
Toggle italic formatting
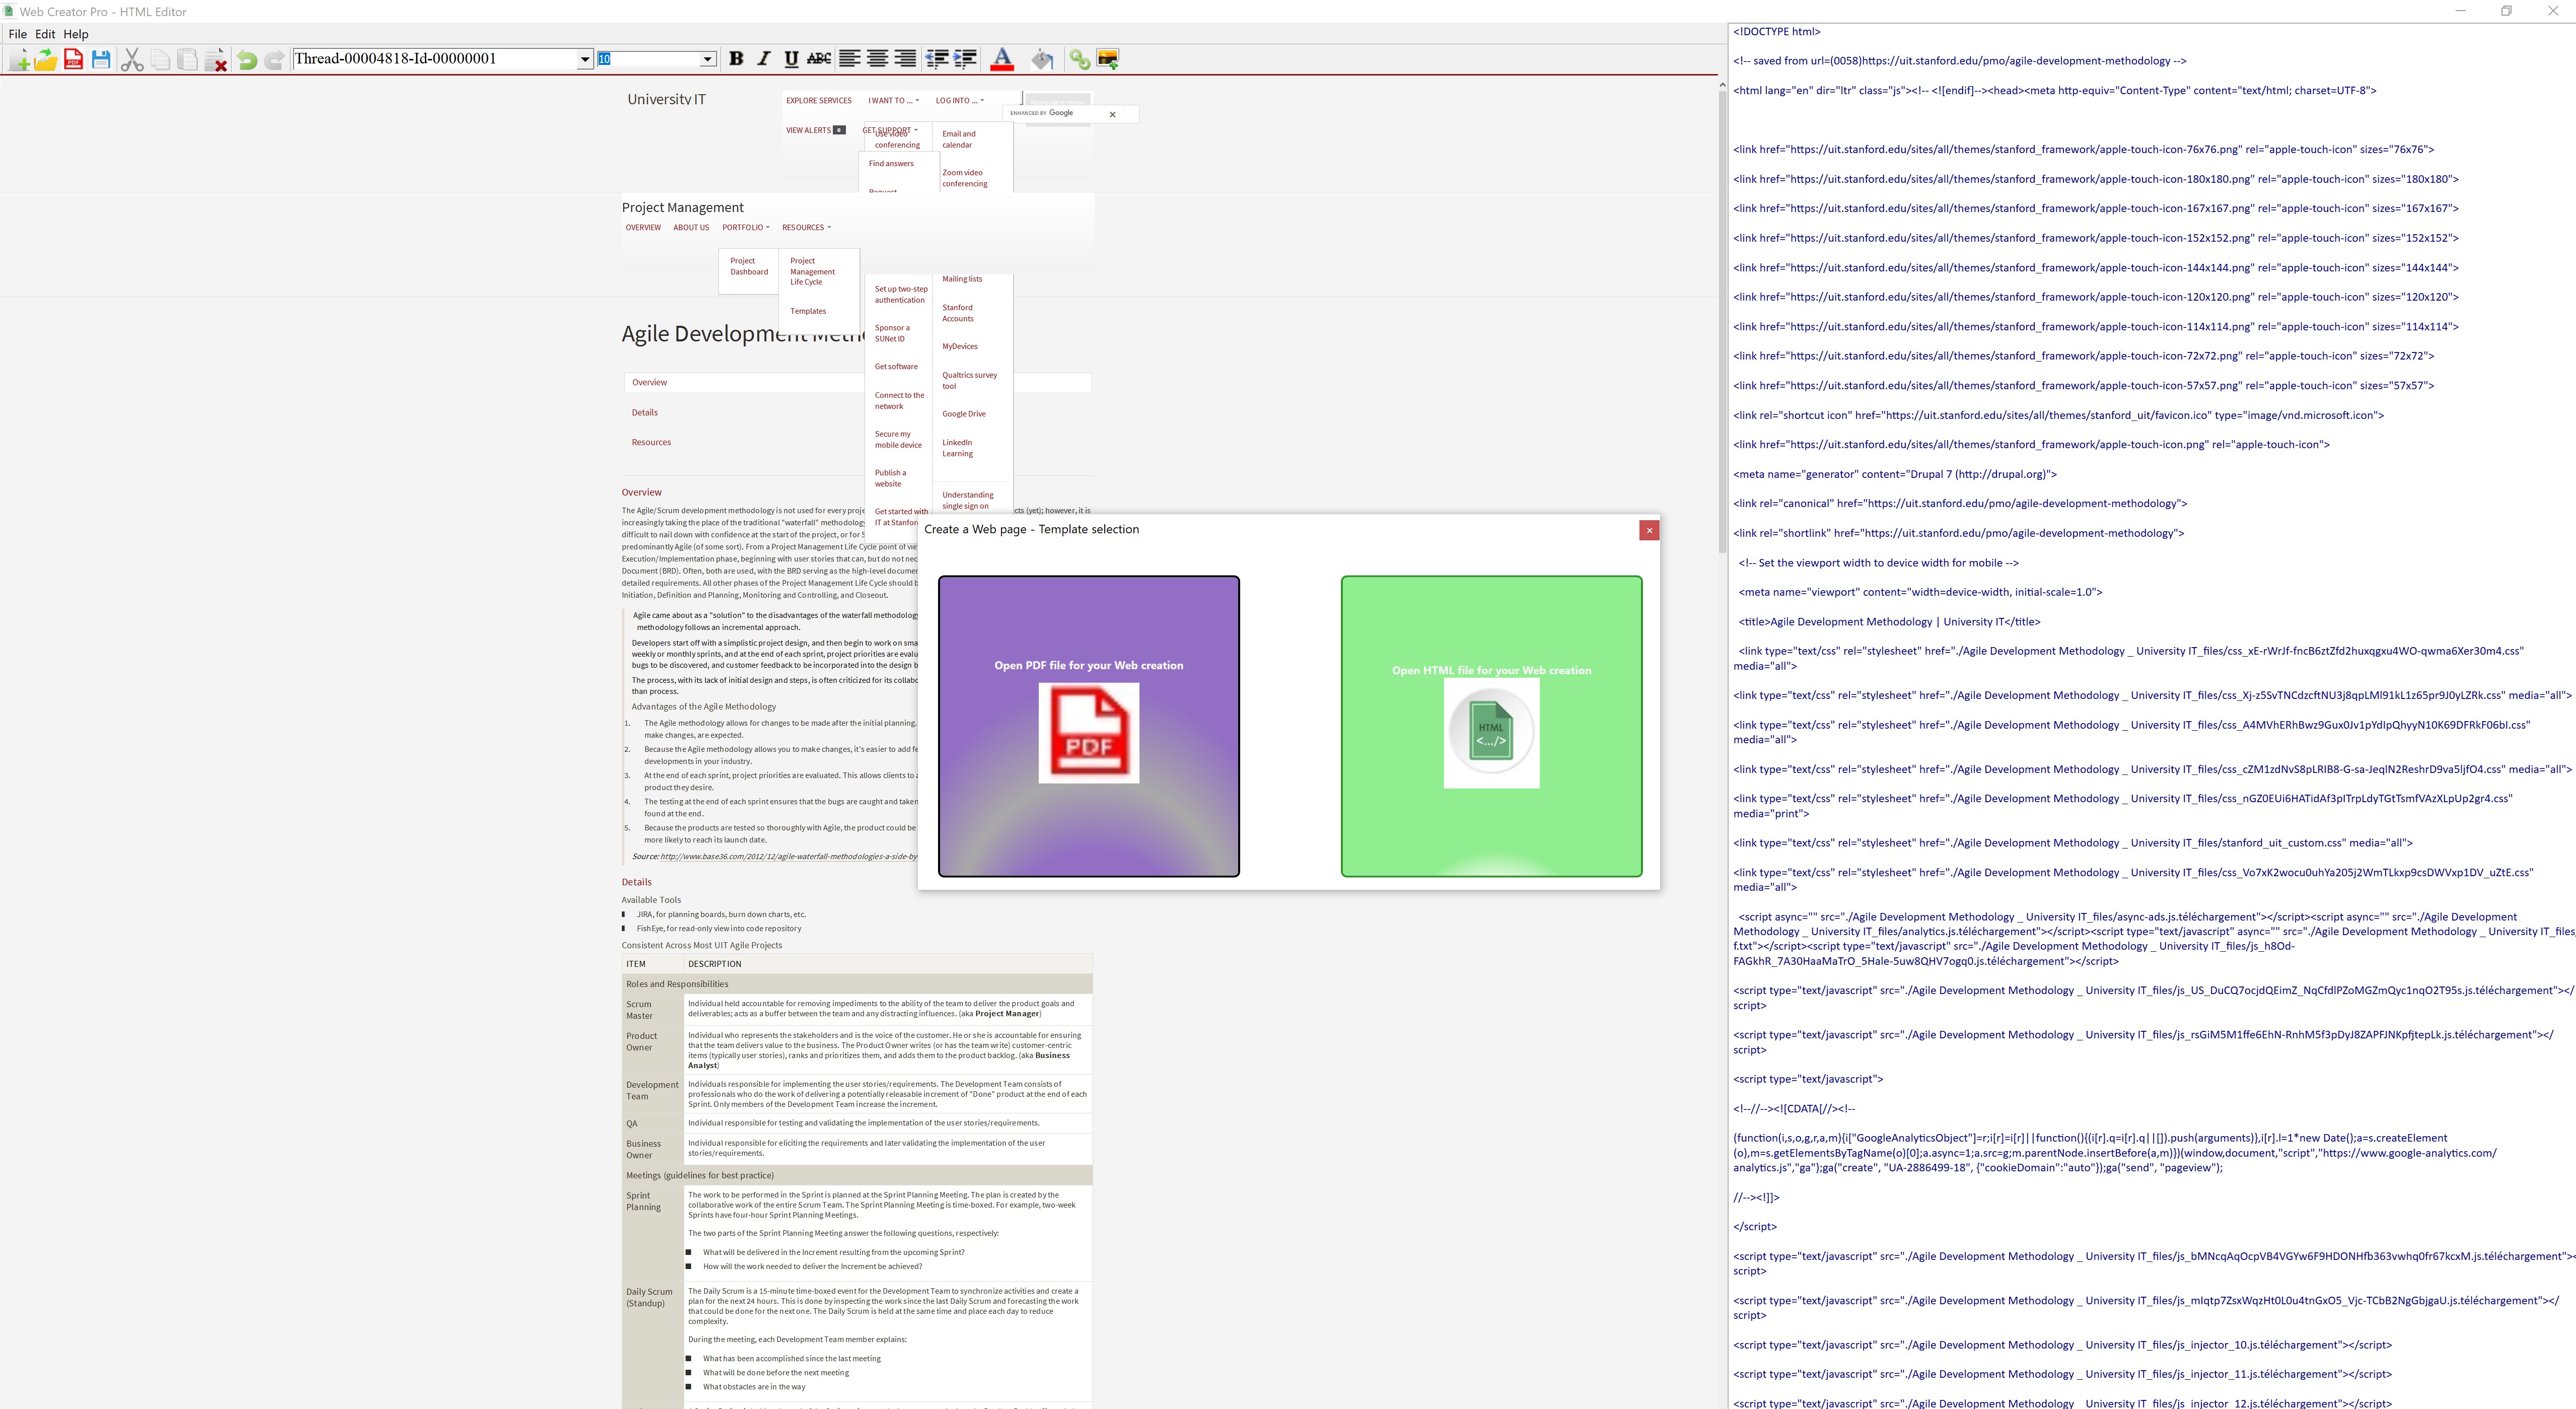(764, 59)
